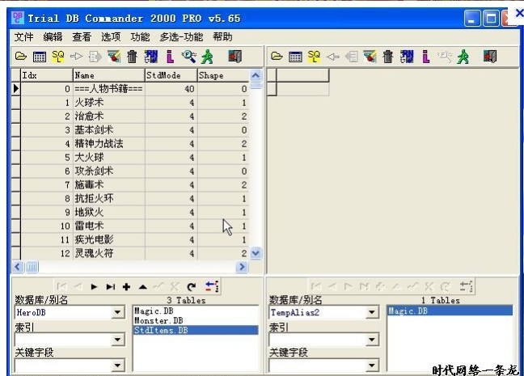Click the trash can icon in the right toolbar
Image resolution: width=524 pixels, height=376 pixels.
388,57
